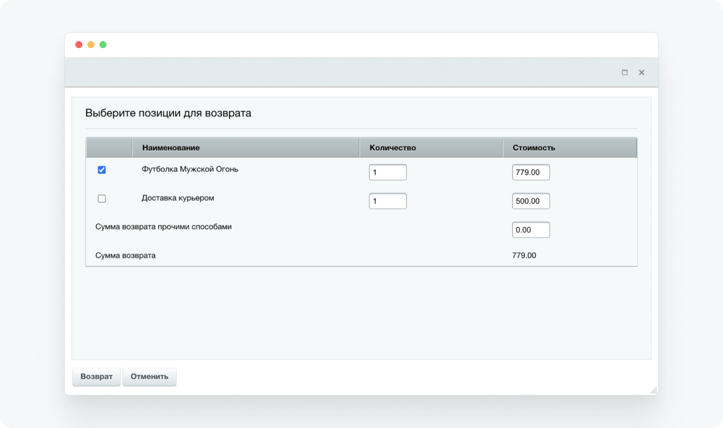This screenshot has width=723, height=428.
Task: Click the 500.00 cost input field
Action: point(531,201)
